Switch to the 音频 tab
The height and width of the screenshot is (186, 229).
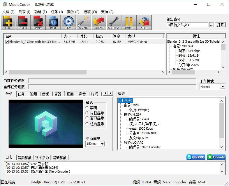[x=45, y=94]
